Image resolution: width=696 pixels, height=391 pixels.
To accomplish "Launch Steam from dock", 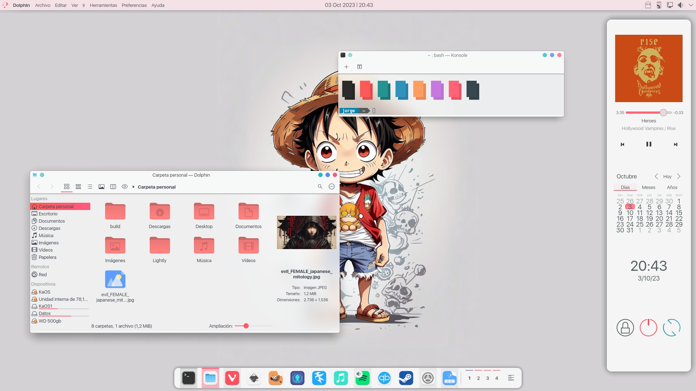I will tap(406, 378).
